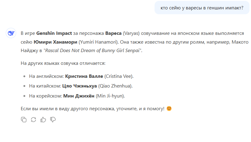Select the user message bubble about Вареса
Viewport: 251px width, 142px height.
tap(202, 8)
